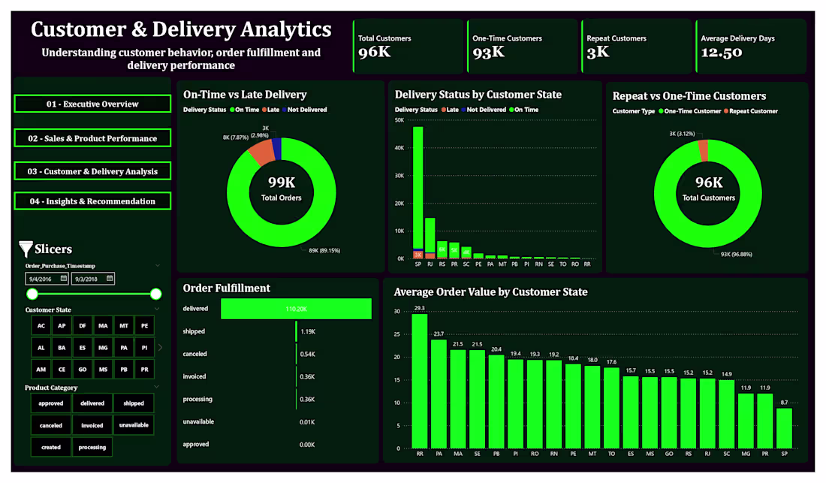Go to 02 - Sales & Product Performance
Viewport: 826px width, 483px height.
pyautogui.click(x=92, y=138)
